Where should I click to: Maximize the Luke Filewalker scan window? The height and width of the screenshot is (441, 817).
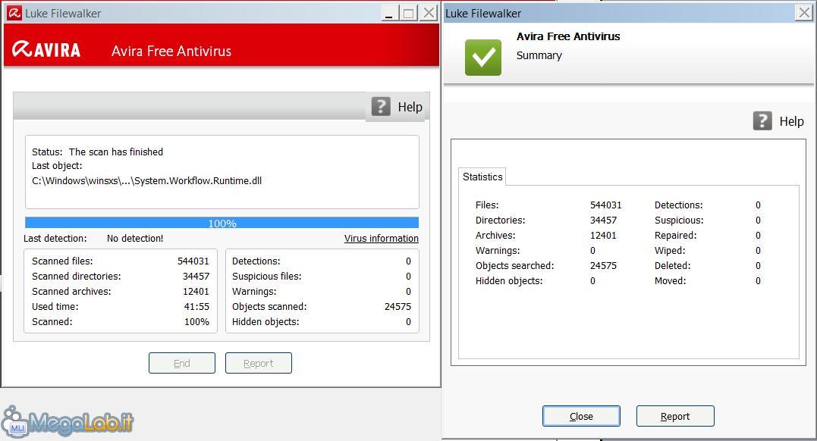point(409,13)
